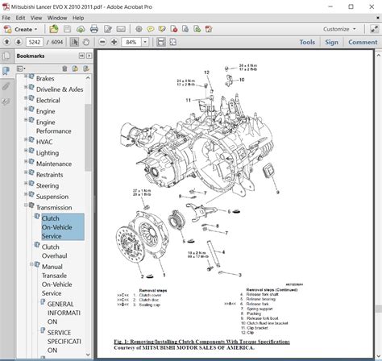Screen dimensions: 382x361
Task: Click the Zoom In plus button
Action: pos(114,42)
